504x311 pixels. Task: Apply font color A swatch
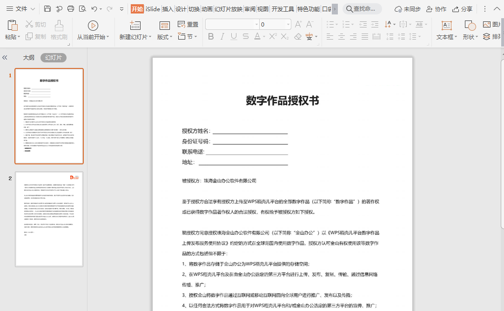coord(257,36)
